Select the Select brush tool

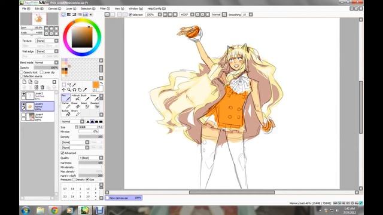tap(85, 105)
